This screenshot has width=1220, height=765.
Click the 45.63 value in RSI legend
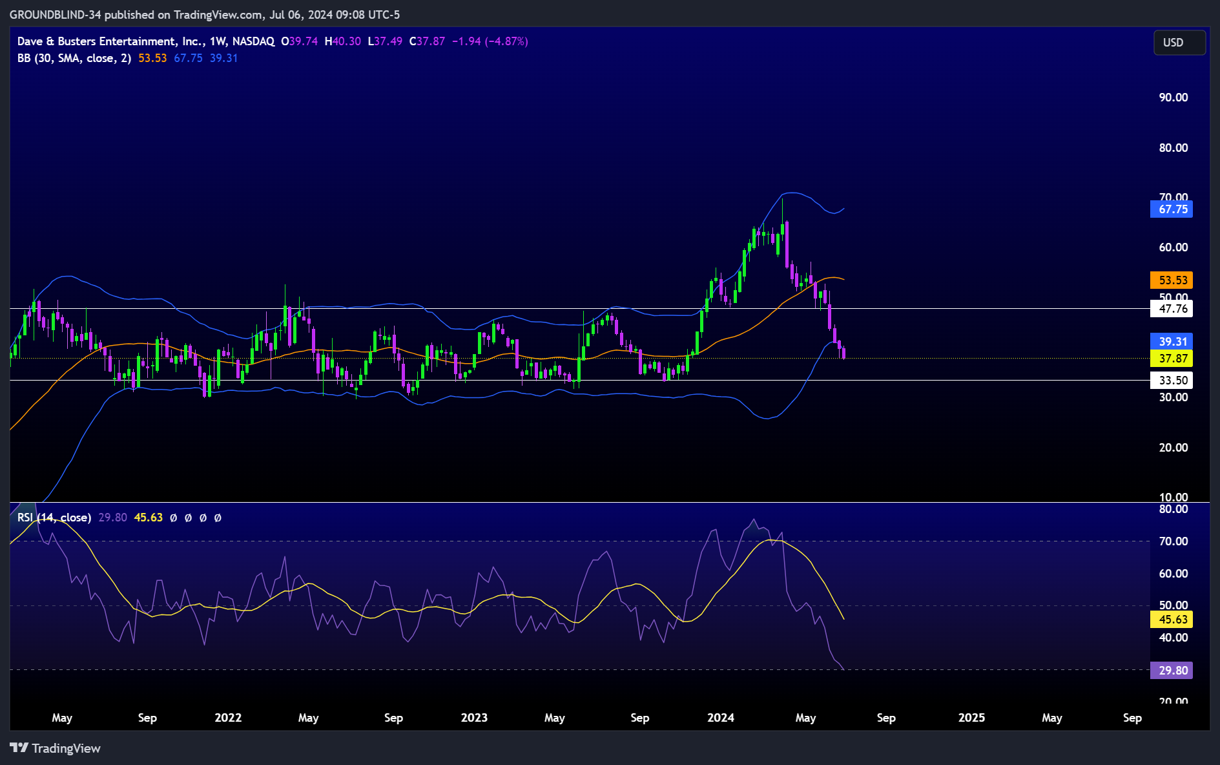click(149, 518)
